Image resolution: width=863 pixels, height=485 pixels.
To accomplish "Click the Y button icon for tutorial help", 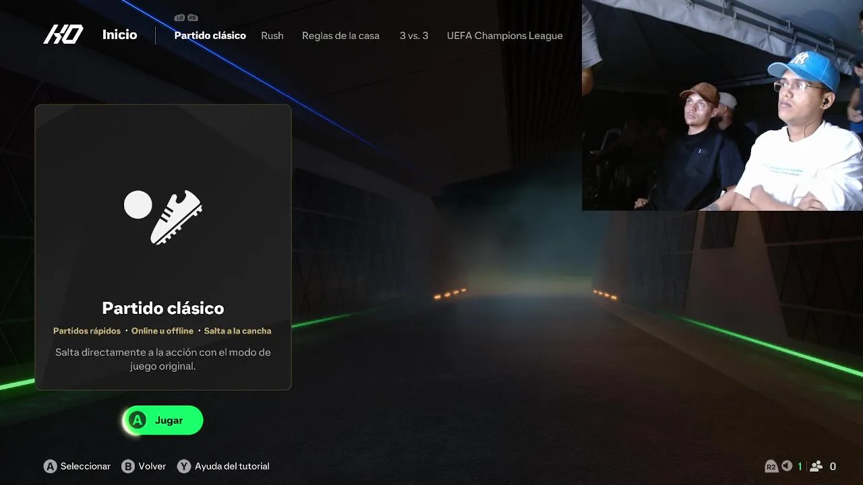I will click(184, 466).
